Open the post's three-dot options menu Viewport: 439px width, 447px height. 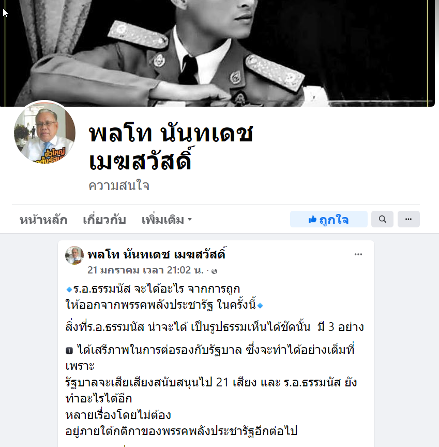pyautogui.click(x=358, y=254)
